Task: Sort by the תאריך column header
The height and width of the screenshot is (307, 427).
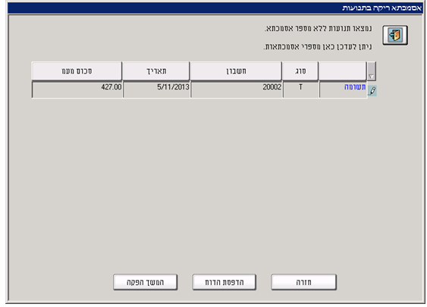Action: 156,71
